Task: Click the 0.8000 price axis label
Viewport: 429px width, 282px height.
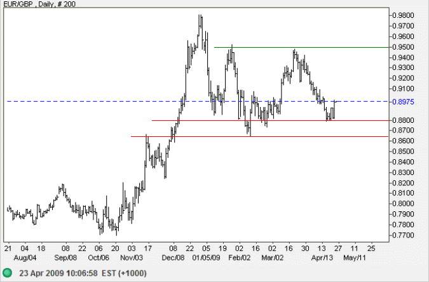Action: coord(404,204)
